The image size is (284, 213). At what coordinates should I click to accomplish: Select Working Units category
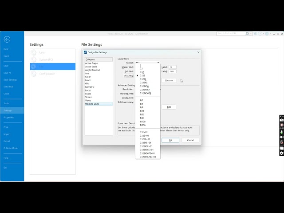pyautogui.click(x=99, y=104)
